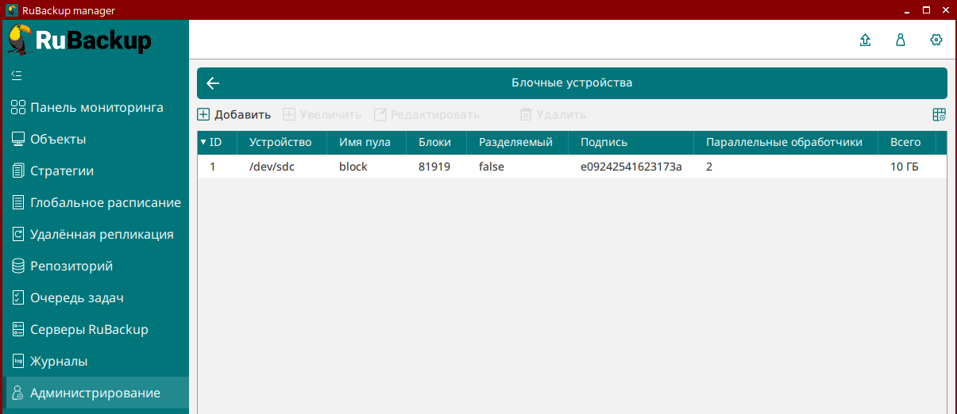This screenshot has height=414, width=957.
Task: Sort by Параллельные обработчики column header
Action: click(785, 143)
